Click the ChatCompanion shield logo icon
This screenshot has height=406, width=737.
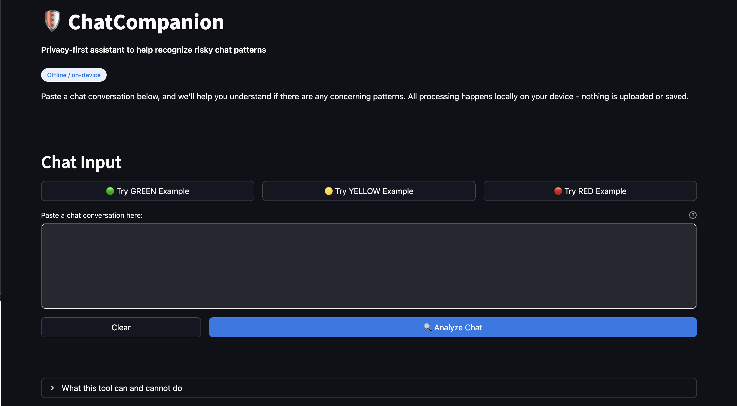point(52,21)
